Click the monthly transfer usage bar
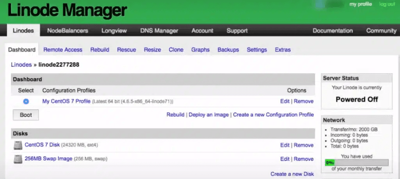The width and height of the screenshot is (400, 179). pos(357,163)
